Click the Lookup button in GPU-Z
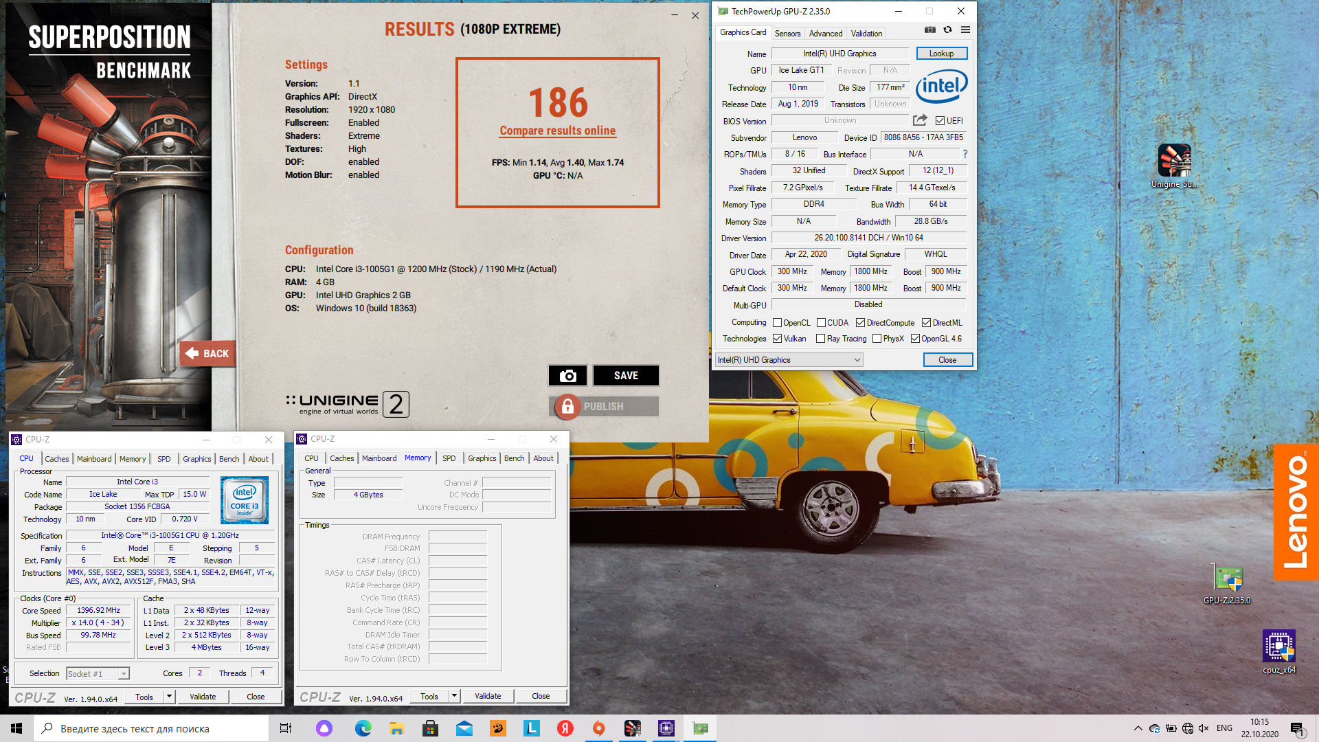The image size is (1319, 742). point(941,54)
